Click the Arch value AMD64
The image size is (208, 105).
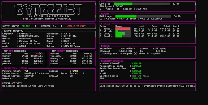click(22, 46)
